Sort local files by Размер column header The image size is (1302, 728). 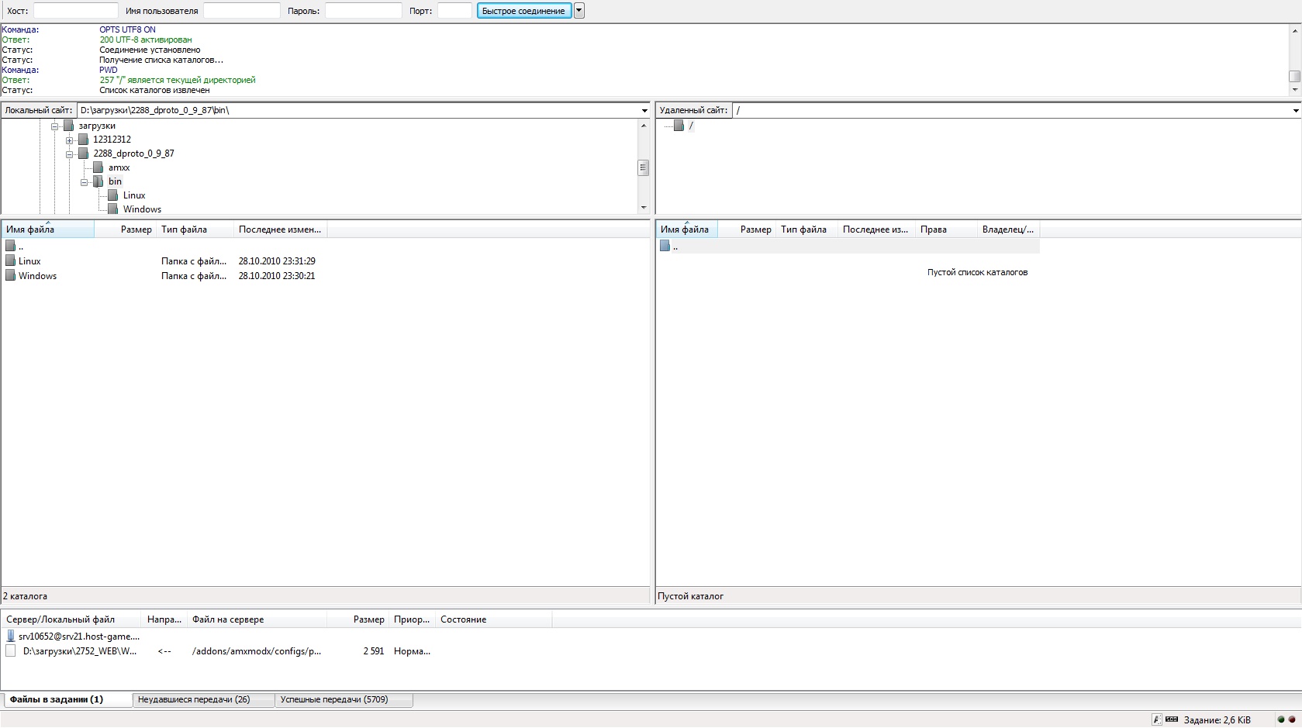point(136,229)
